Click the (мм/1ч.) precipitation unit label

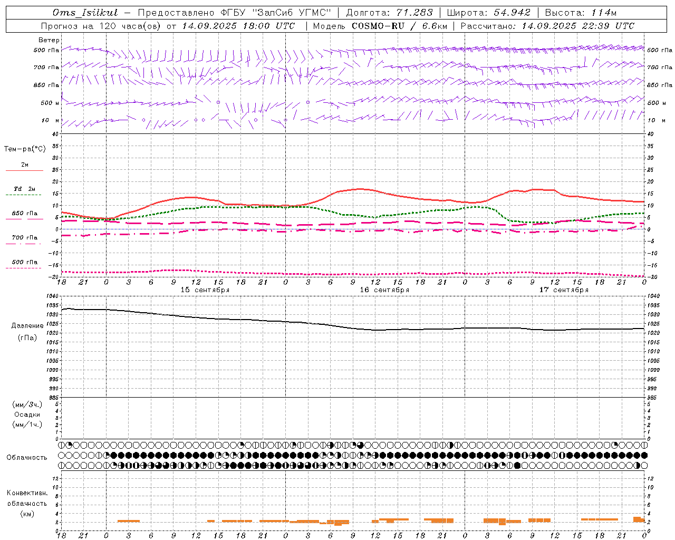point(27,425)
